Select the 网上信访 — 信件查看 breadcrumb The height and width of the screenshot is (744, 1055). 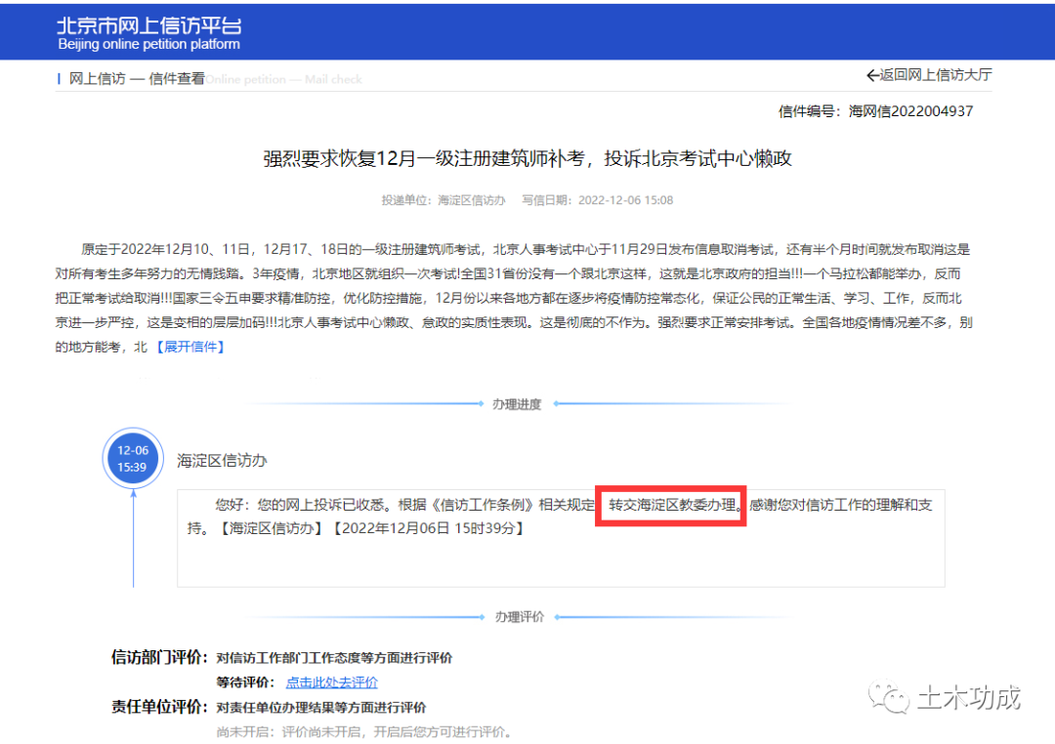[138, 79]
